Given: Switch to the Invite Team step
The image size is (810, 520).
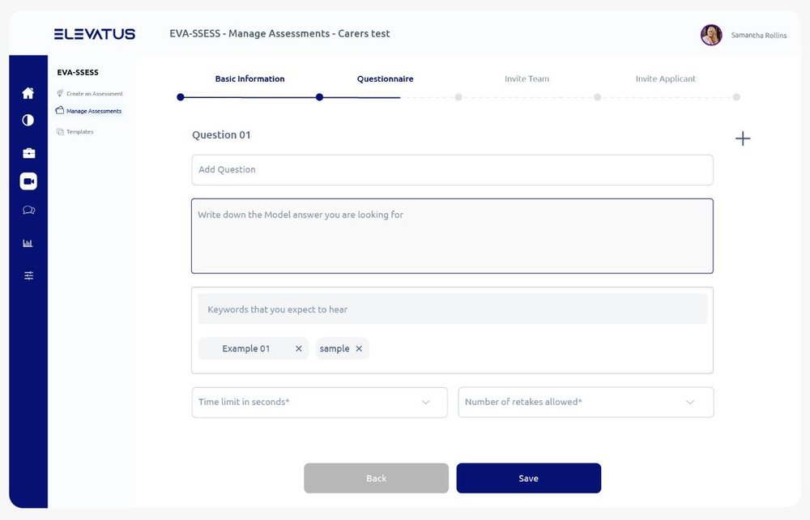Looking at the screenshot, I should coord(526,79).
